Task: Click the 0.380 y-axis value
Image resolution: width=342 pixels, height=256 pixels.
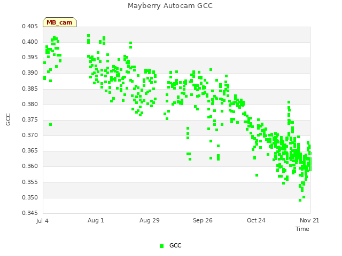Action: [x=30, y=105]
